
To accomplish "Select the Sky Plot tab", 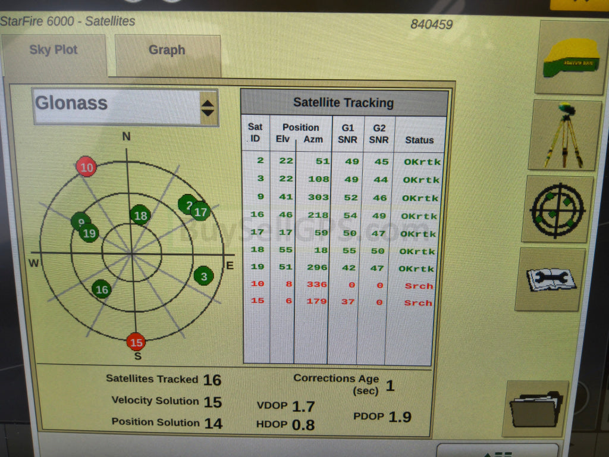I will 54,51.
